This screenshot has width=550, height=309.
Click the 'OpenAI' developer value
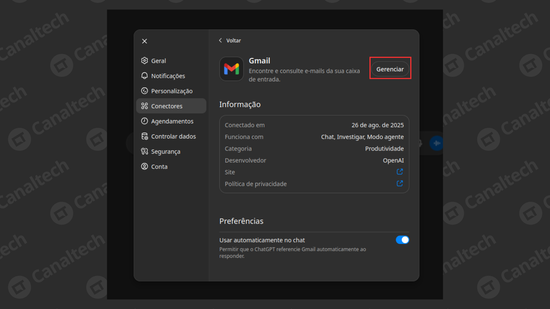pos(393,160)
